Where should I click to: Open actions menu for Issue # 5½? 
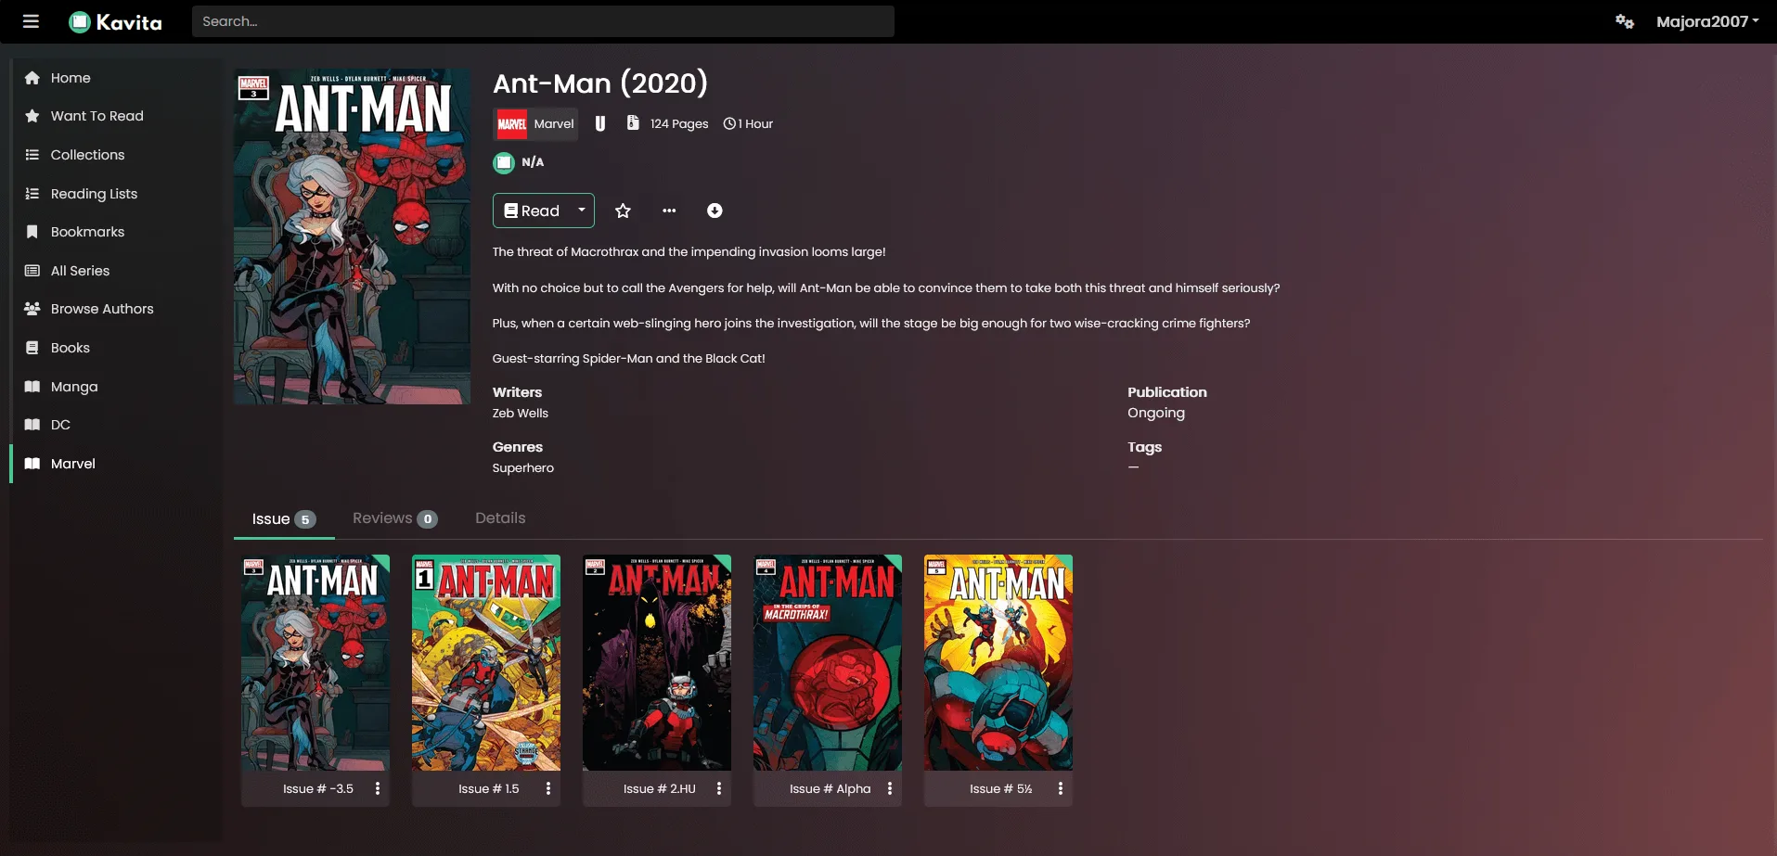pyautogui.click(x=1061, y=788)
